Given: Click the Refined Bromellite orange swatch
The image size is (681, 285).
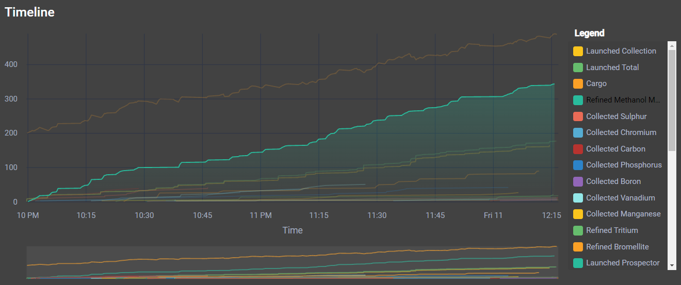Looking at the screenshot, I should pos(578,247).
